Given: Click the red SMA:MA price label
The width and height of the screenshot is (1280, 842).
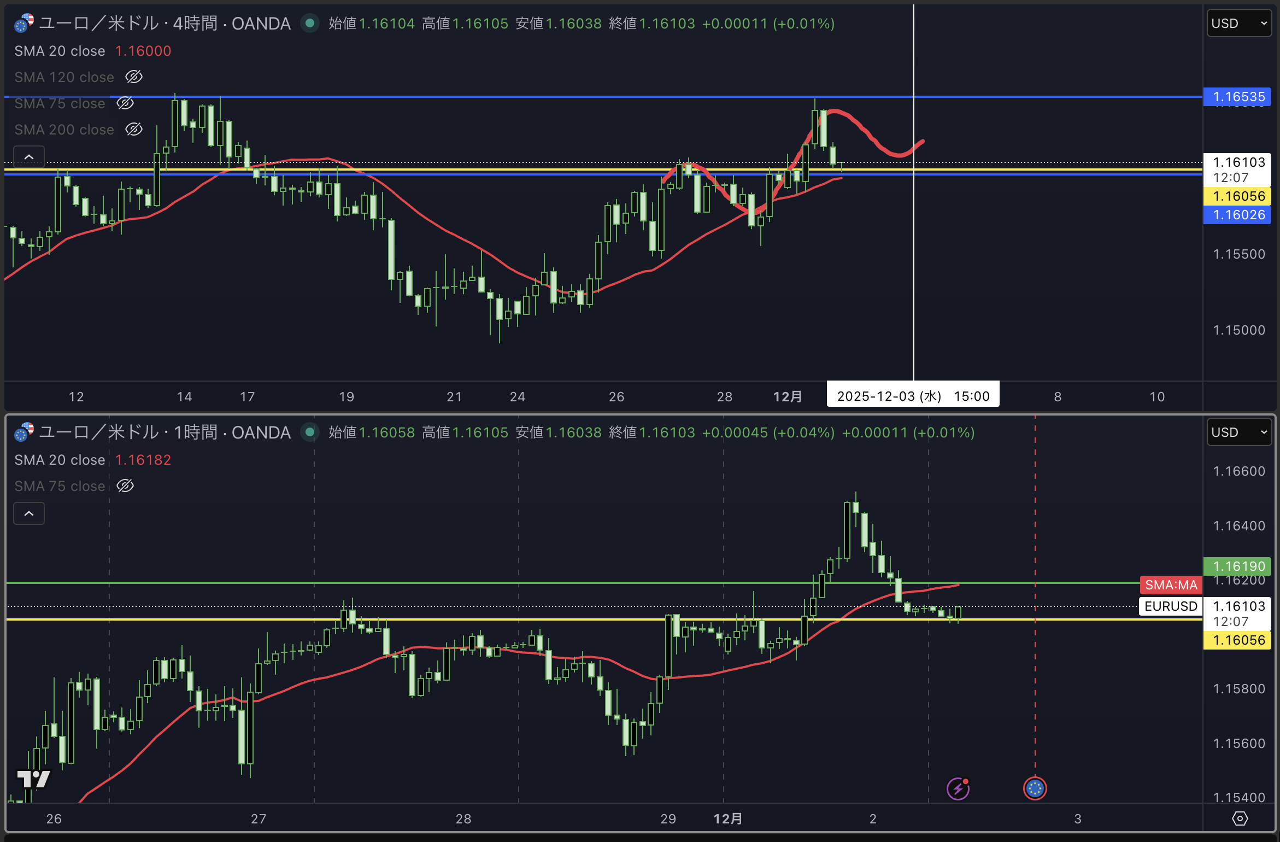Looking at the screenshot, I should click(x=1170, y=585).
